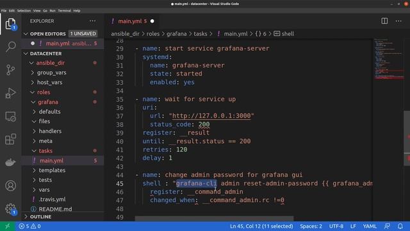This screenshot has height=231, width=410.
Task: Change encoding via UTF-8 status entry
Action: 336,226
